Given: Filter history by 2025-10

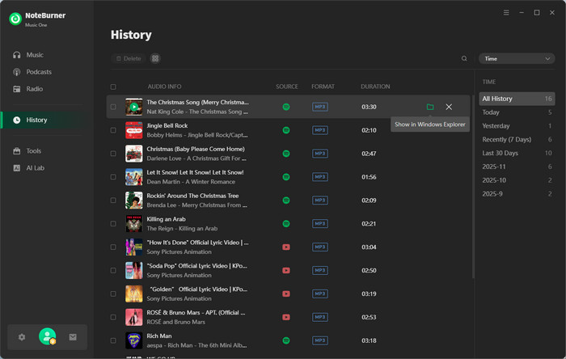Looking at the screenshot, I should (x=517, y=180).
